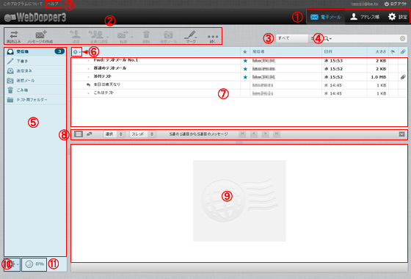This screenshot has width=411, height=279.
Task: Expand the arrow next to 転送
Action: tap(131, 37)
